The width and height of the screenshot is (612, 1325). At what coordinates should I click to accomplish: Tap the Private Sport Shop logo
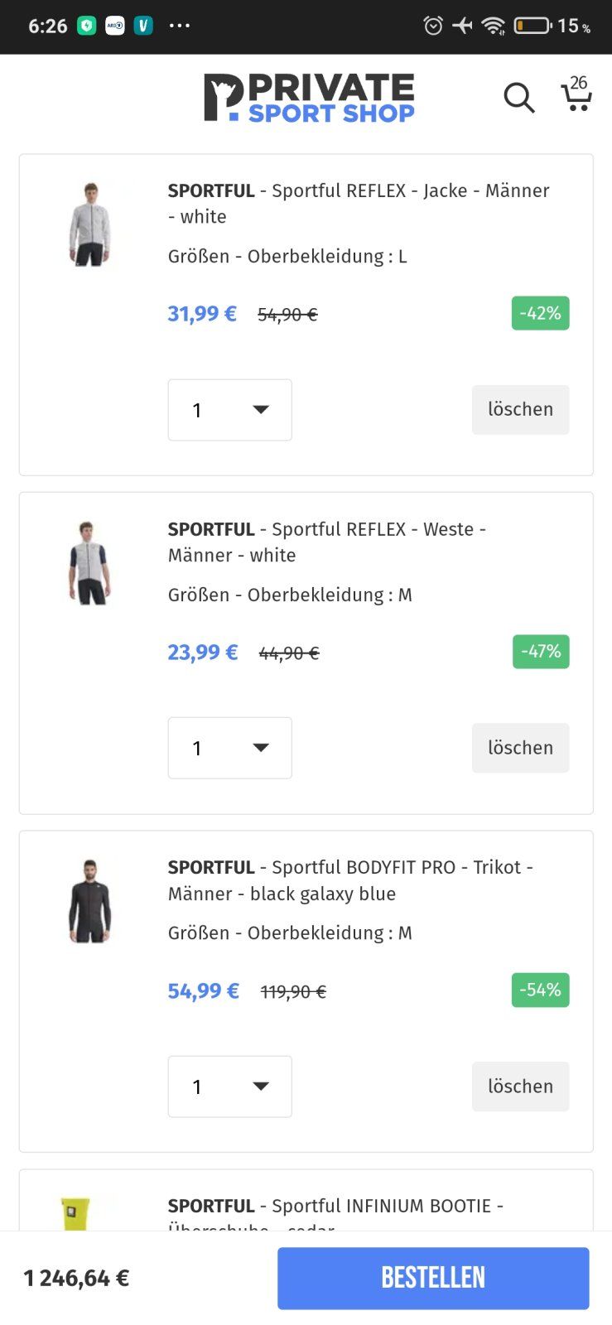pos(309,99)
